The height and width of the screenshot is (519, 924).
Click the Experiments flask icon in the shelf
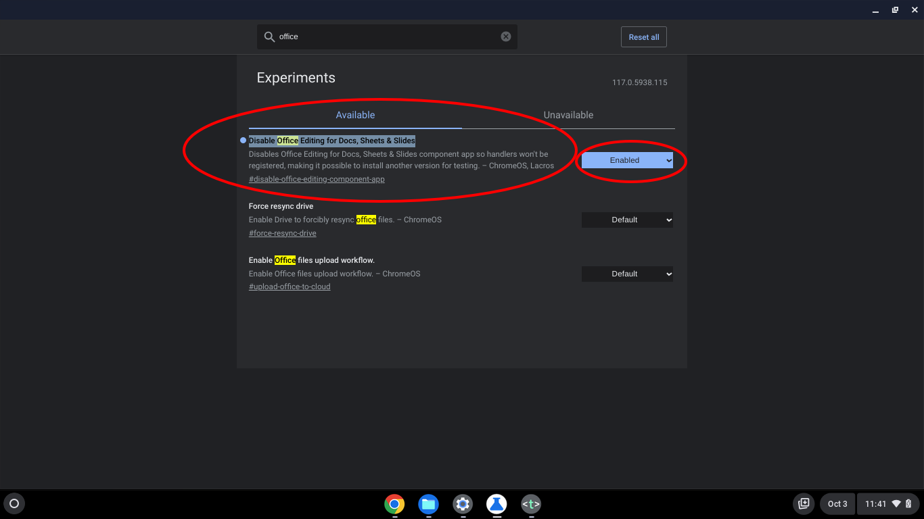pos(496,503)
